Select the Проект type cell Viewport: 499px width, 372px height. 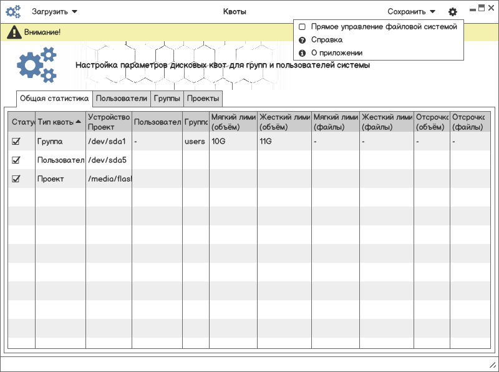point(61,179)
